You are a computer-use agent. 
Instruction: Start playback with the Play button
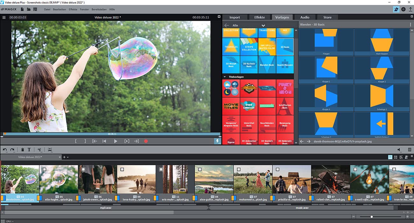tap(116, 141)
